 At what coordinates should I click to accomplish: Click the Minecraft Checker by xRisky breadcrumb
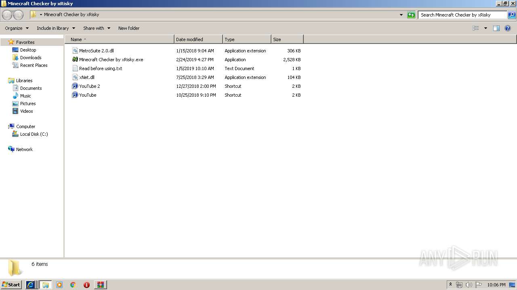pyautogui.click(x=71, y=15)
